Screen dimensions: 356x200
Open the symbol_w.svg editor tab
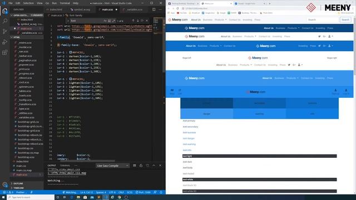click(x=81, y=9)
